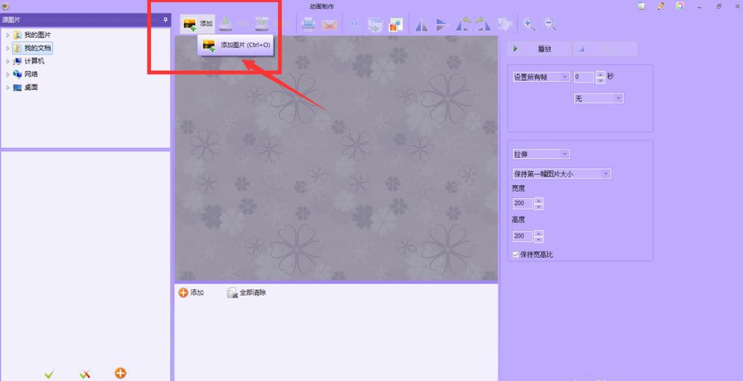The width and height of the screenshot is (743, 381).
Task: Open the 无 transition dropdown
Action: point(599,99)
